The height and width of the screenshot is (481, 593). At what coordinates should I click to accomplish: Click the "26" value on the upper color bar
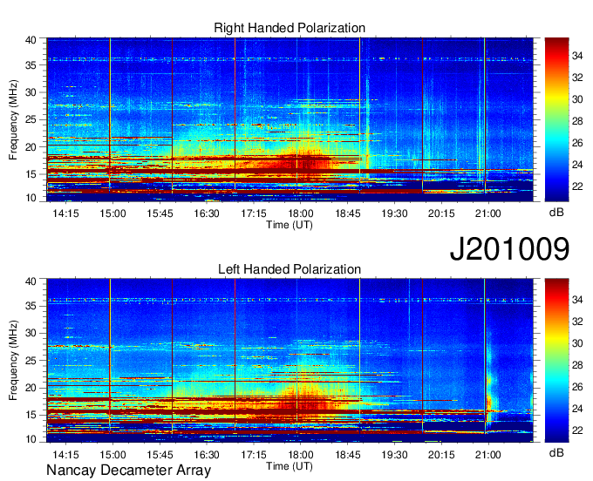pos(577,143)
